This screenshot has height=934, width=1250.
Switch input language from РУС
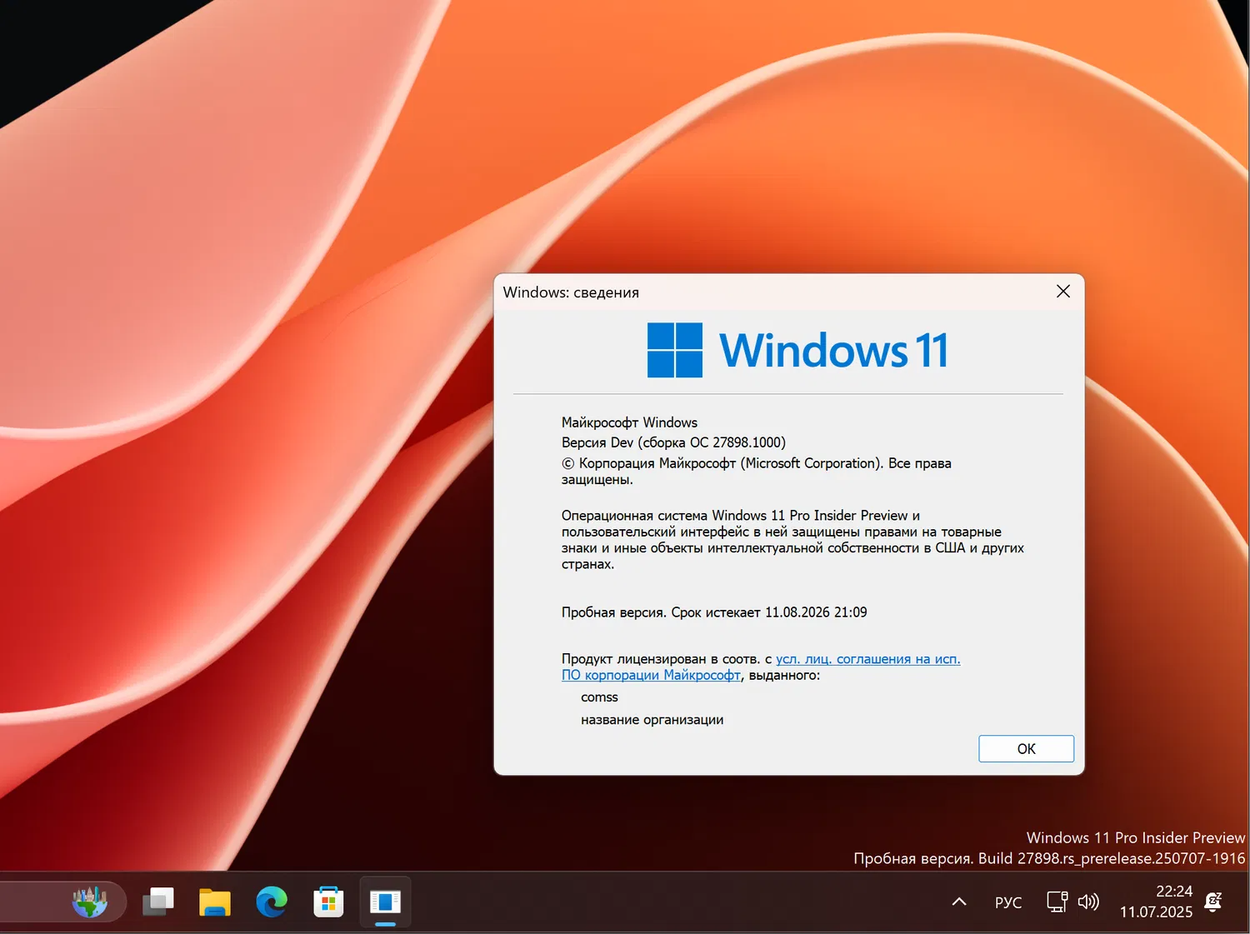click(x=1007, y=902)
